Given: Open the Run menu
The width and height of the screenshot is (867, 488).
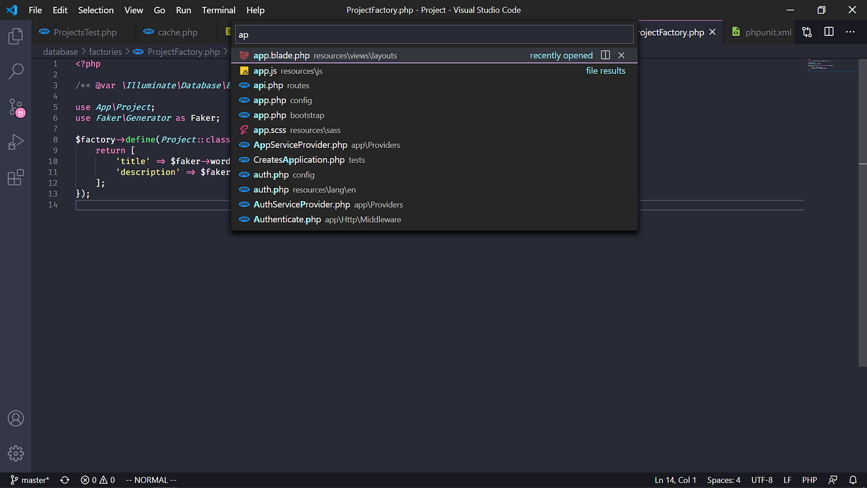Looking at the screenshot, I should (x=183, y=10).
